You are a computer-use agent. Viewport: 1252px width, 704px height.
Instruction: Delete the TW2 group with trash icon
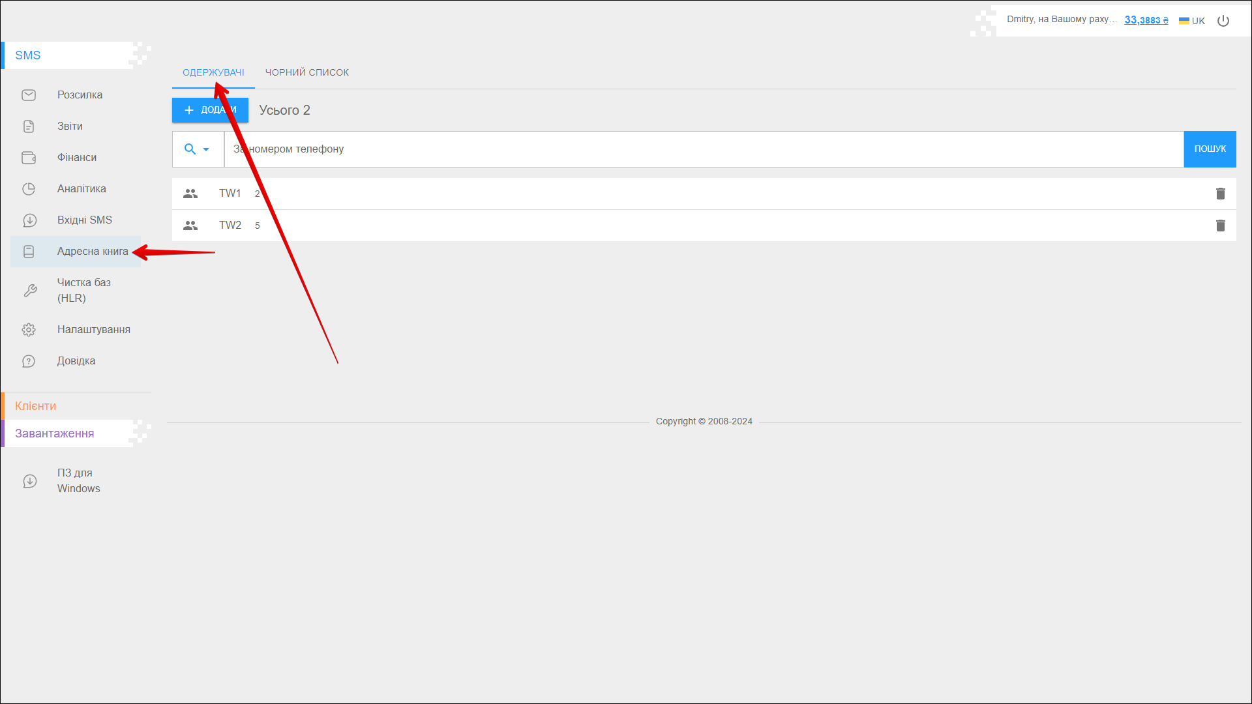pos(1220,226)
